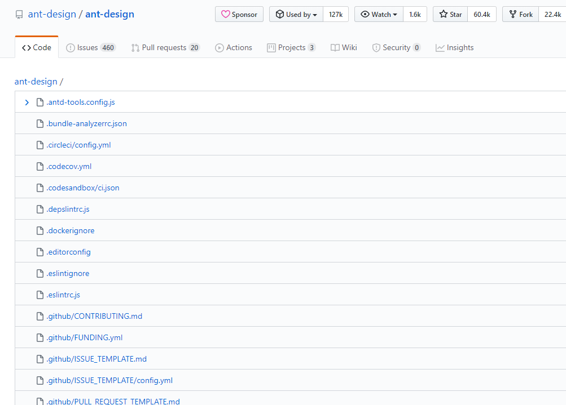Open .github/ISSUE_TEMPLATE.md file
Image resolution: width=566 pixels, height=405 pixels.
pos(96,359)
